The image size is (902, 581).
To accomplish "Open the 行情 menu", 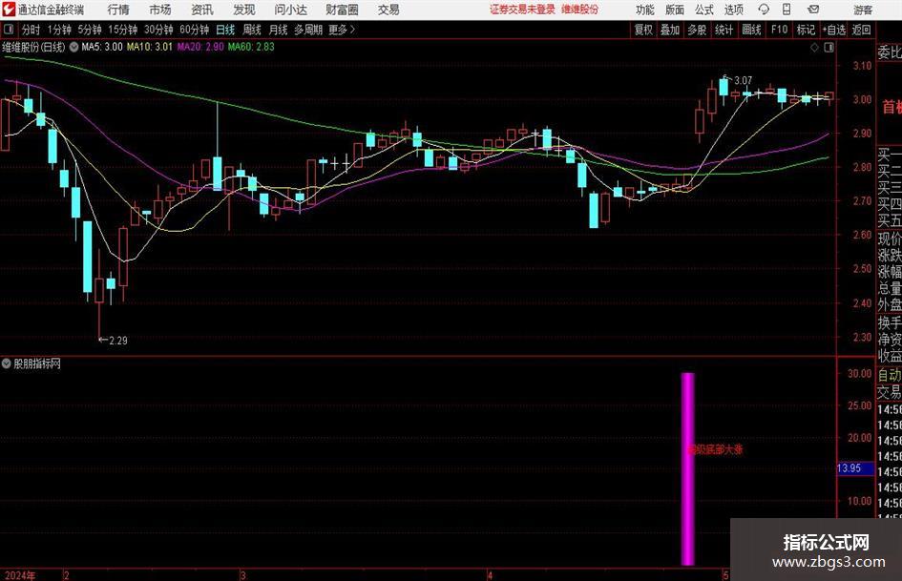I will [x=118, y=10].
